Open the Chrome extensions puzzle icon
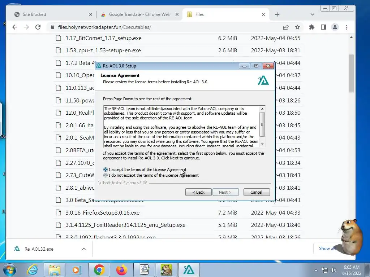This screenshot has width=370, height=277. [x=312, y=27]
